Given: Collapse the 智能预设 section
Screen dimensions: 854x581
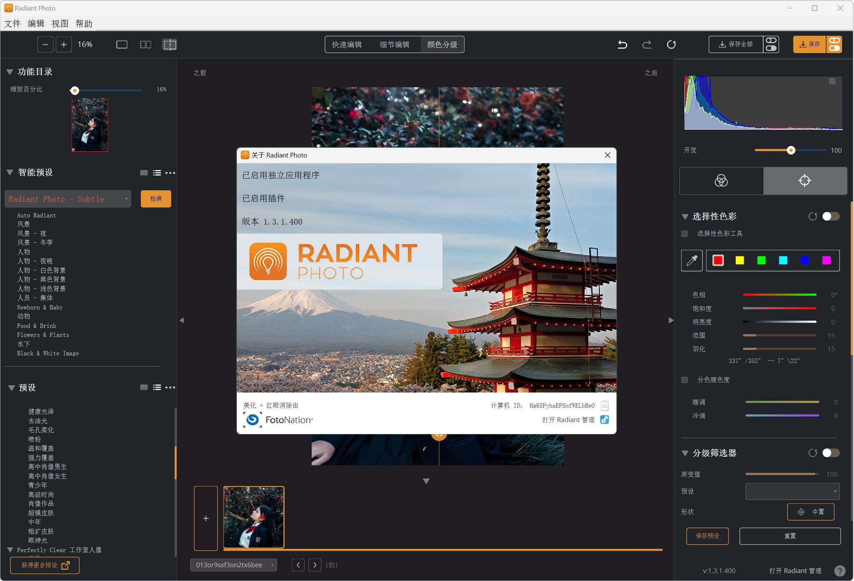Looking at the screenshot, I should (10, 173).
